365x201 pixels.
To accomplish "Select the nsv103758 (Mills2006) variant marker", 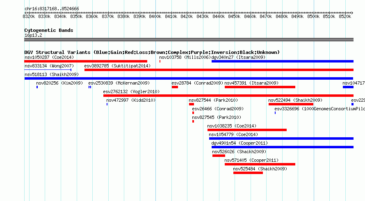I will pyautogui.click(x=160, y=61).
